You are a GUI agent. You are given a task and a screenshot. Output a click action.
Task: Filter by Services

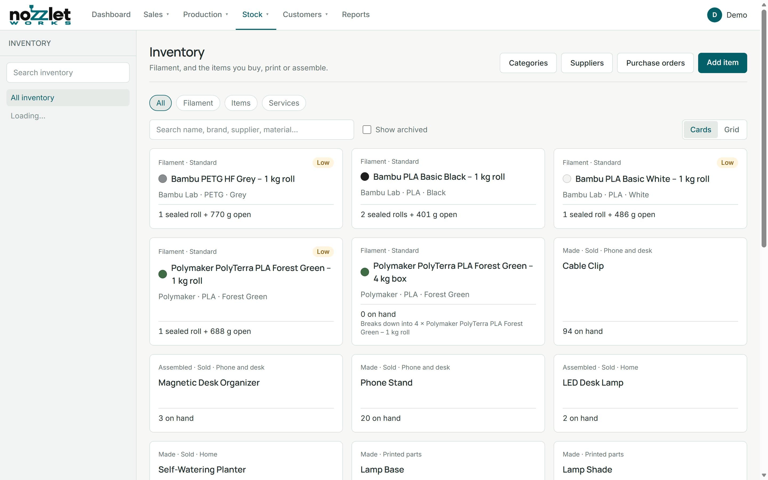284,103
